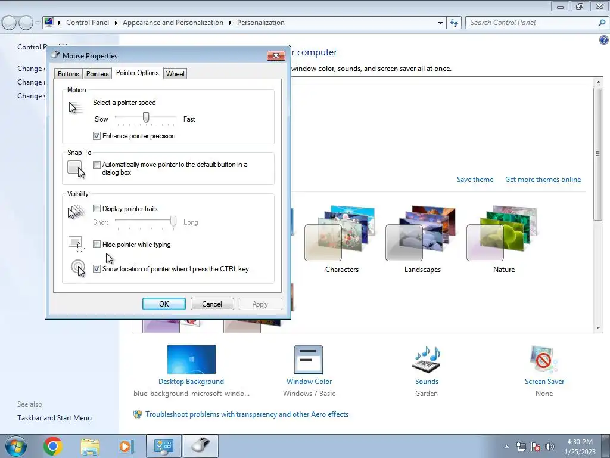Click the forward navigation button
This screenshot has width=610, height=458.
26,23
